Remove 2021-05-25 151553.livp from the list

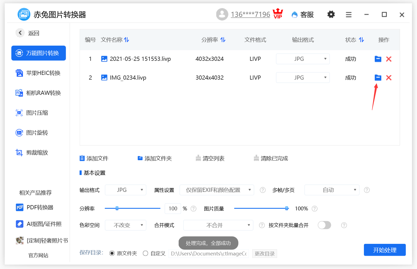click(389, 59)
